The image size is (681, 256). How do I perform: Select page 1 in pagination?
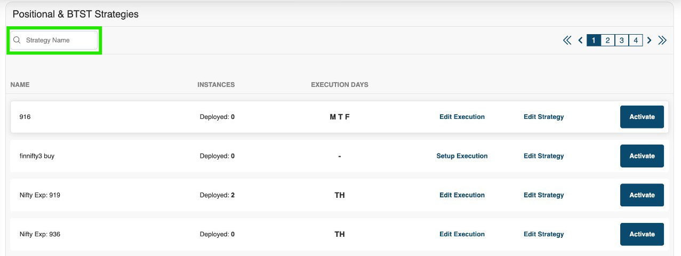(594, 41)
